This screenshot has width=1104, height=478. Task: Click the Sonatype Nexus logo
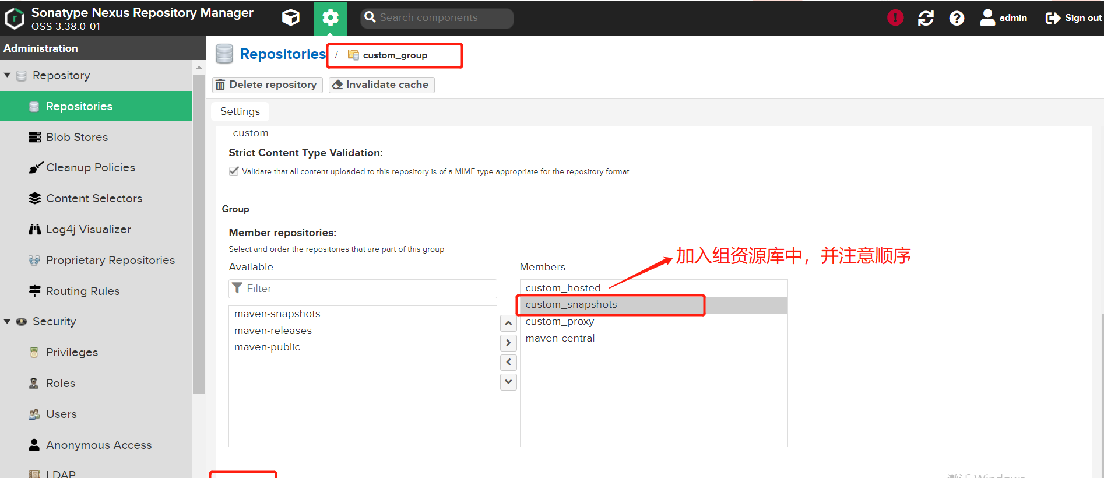pos(14,19)
